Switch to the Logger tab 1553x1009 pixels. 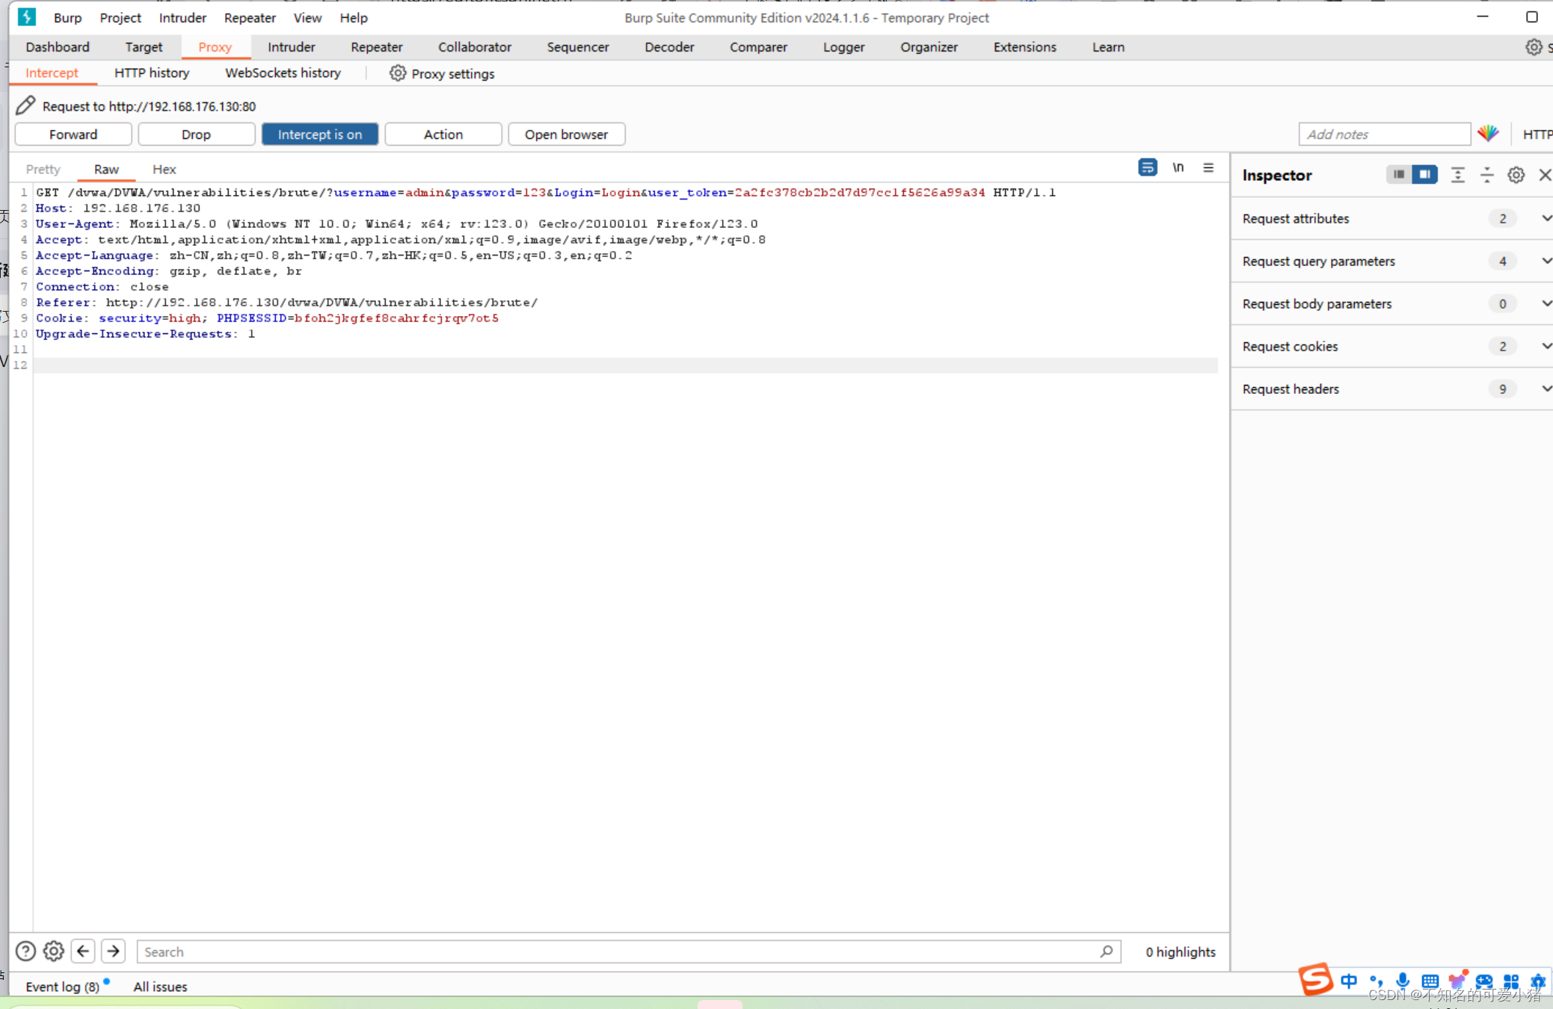(x=843, y=46)
